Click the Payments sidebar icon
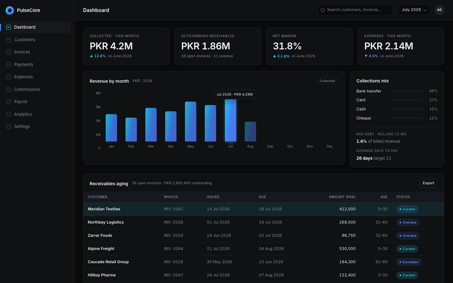Screen dimensions: 453x283 (9, 64)
